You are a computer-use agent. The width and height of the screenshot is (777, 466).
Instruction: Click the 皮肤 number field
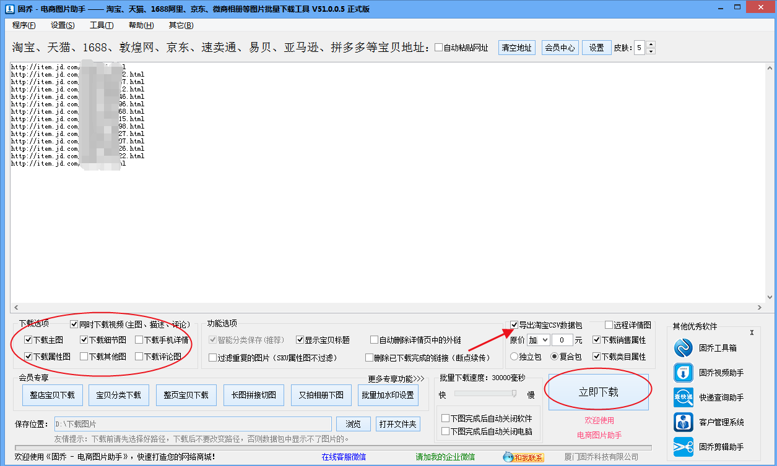[638, 48]
